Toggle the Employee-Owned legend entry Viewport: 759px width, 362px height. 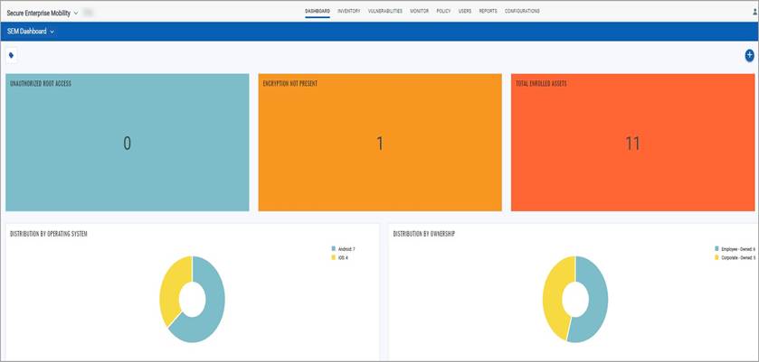735,249
